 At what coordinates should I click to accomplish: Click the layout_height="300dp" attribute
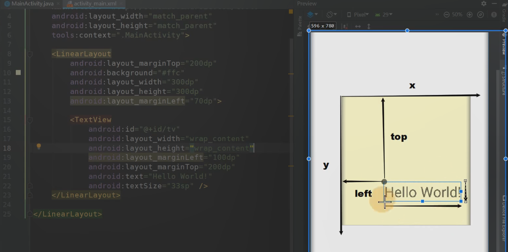137,92
